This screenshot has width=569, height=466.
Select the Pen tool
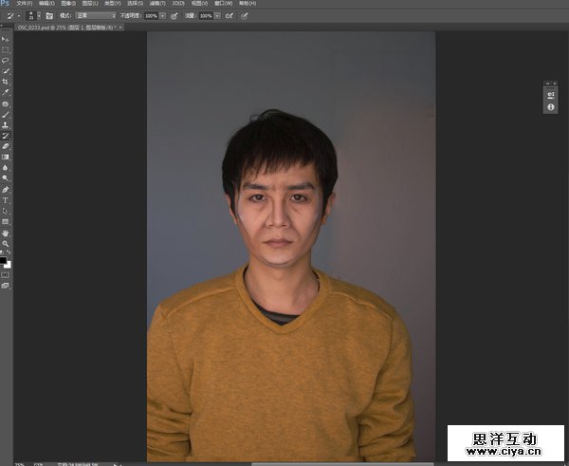(5, 190)
